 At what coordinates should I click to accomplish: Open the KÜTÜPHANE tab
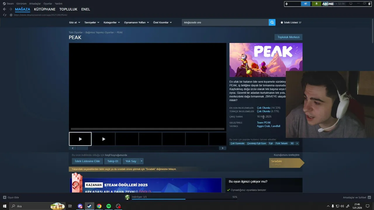(45, 9)
